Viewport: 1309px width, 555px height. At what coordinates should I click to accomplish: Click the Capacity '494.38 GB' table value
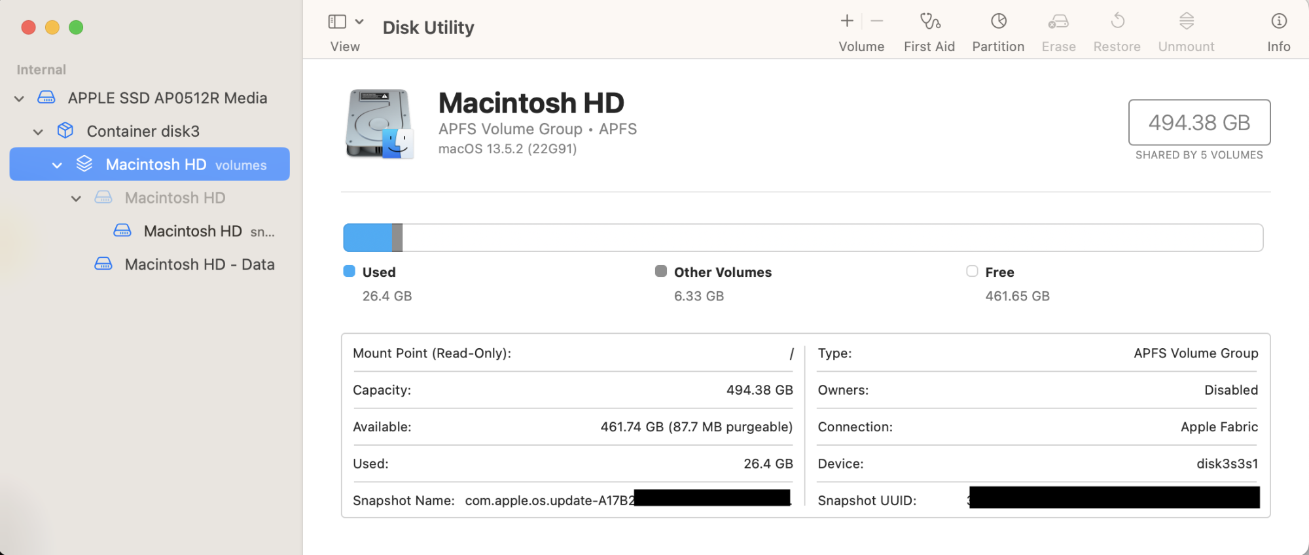point(760,390)
